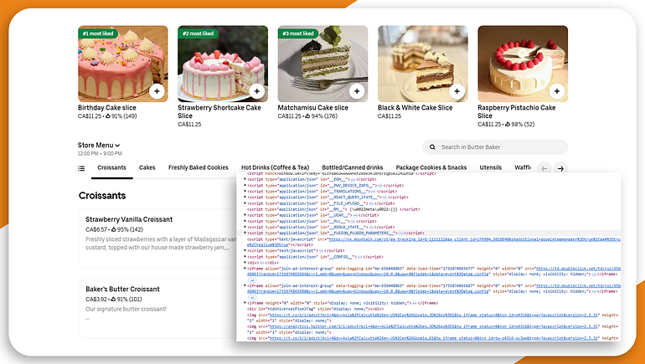
Task: Add Black & White Cake Slice with plus icon
Action: point(457,91)
